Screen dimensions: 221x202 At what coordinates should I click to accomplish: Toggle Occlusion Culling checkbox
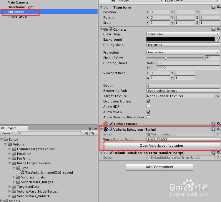(148, 101)
